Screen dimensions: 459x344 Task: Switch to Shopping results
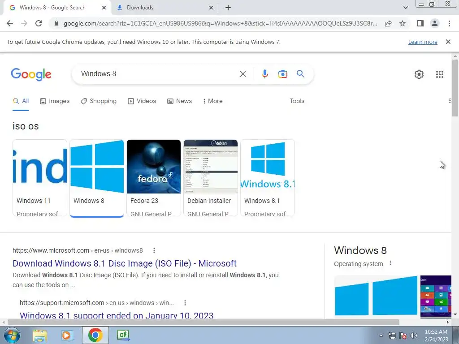(x=99, y=101)
